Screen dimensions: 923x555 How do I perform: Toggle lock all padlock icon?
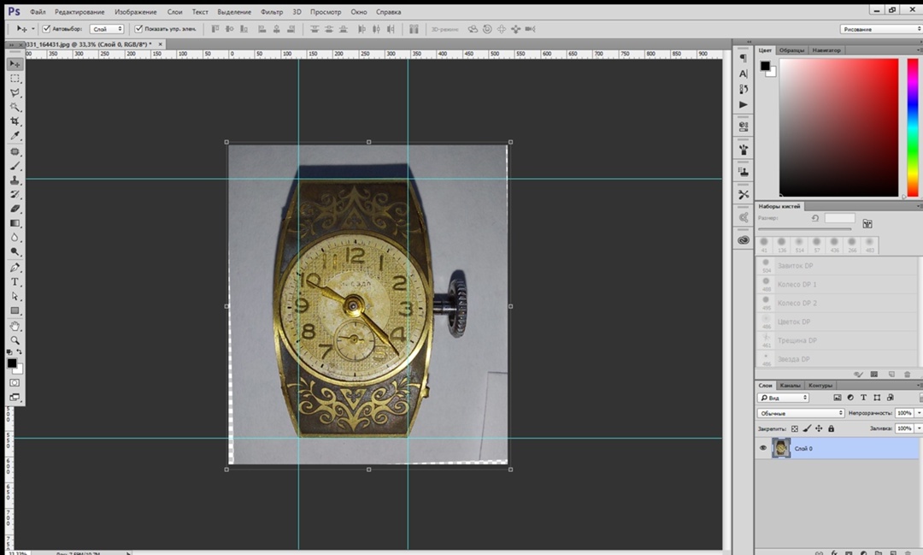click(832, 429)
